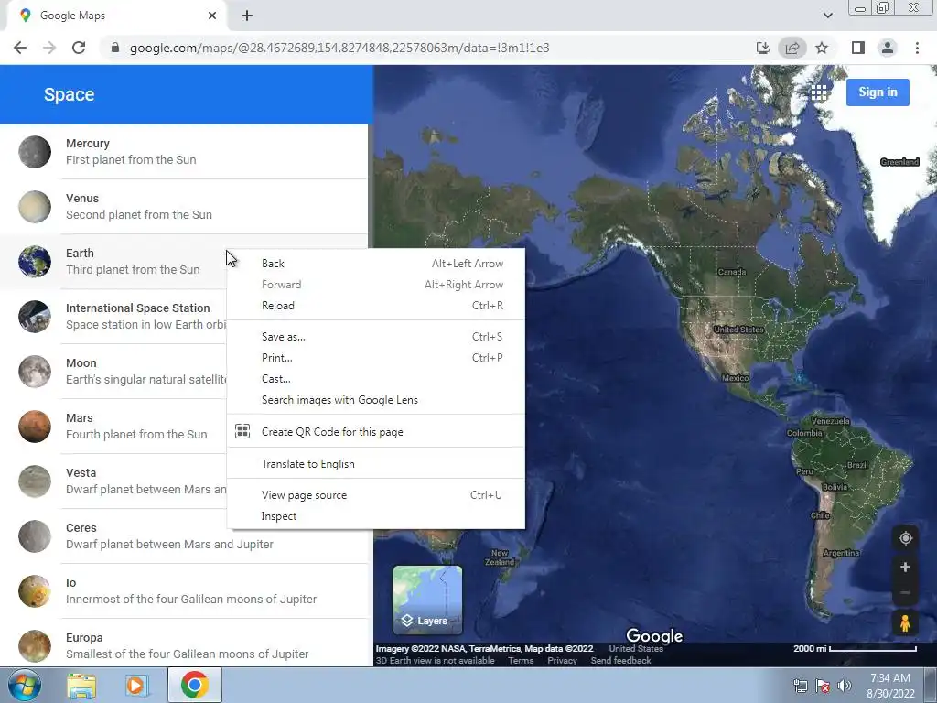Activate the Street View pegman
This screenshot has width=937, height=703.
tap(905, 622)
